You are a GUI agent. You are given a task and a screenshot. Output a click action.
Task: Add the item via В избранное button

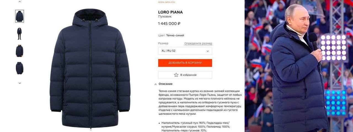pyautogui.click(x=185, y=75)
